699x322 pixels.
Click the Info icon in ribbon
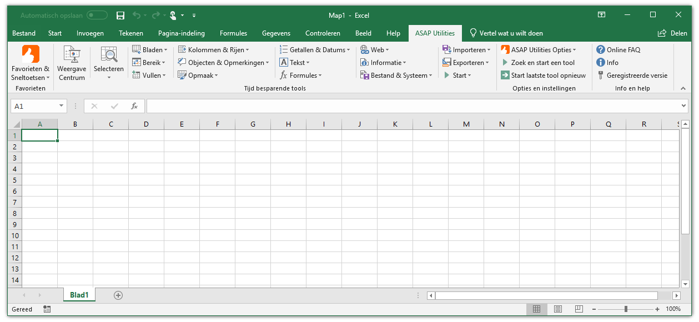600,63
